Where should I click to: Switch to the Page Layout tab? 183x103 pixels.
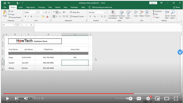31,7
